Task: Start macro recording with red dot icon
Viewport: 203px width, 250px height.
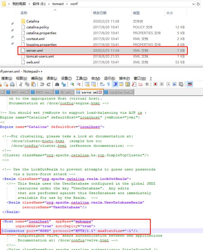Action: [x=155, y=84]
